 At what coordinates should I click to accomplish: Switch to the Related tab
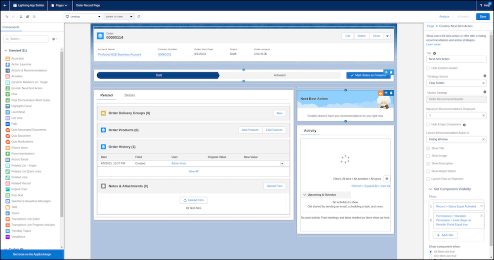coord(107,95)
